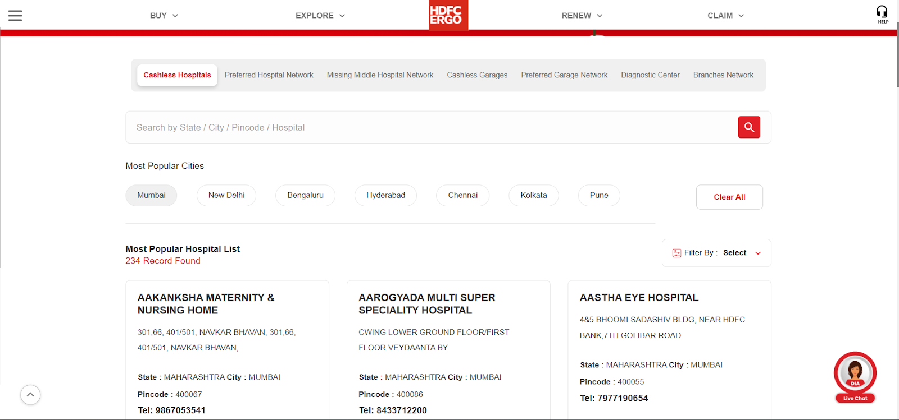Screen dimensions: 899x420
Task: Click the scroll-to-top arrow button
Action: coord(30,395)
